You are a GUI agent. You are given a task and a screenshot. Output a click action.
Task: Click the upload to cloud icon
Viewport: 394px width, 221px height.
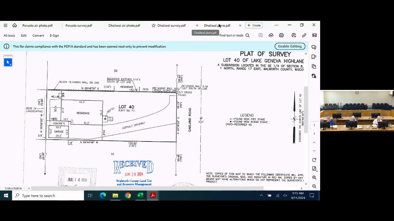point(271,35)
